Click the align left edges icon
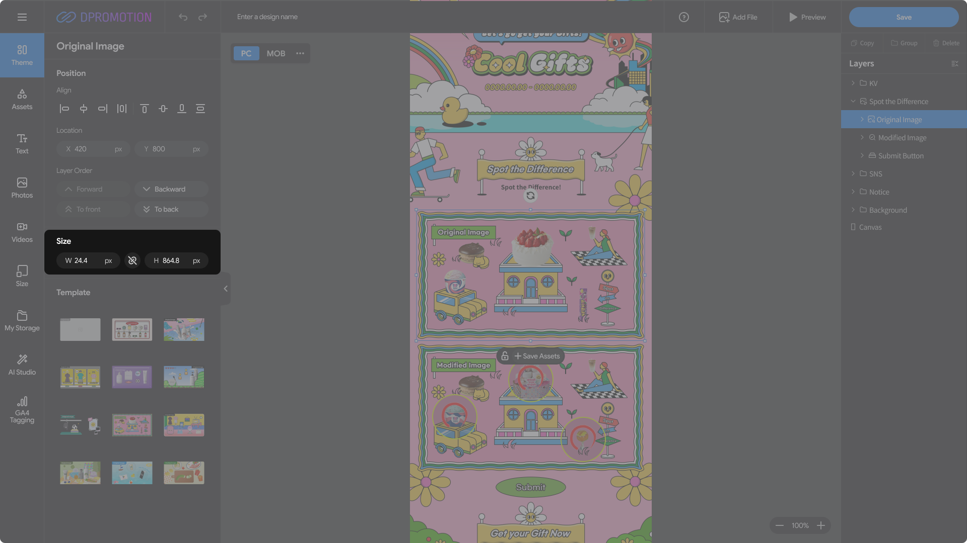Image resolution: width=967 pixels, height=543 pixels. click(x=64, y=109)
